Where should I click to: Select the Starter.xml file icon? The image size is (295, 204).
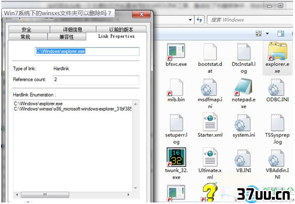(210, 122)
